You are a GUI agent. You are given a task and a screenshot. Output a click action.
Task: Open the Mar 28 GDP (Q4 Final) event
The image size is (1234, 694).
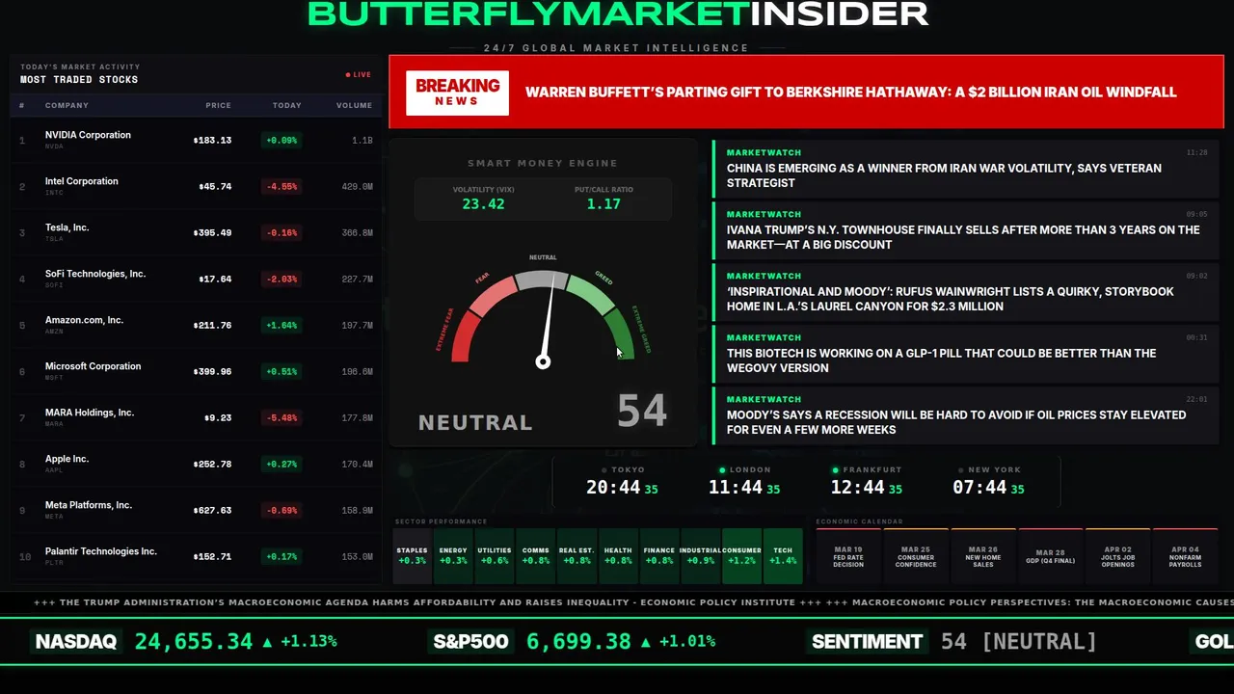[x=1051, y=556]
